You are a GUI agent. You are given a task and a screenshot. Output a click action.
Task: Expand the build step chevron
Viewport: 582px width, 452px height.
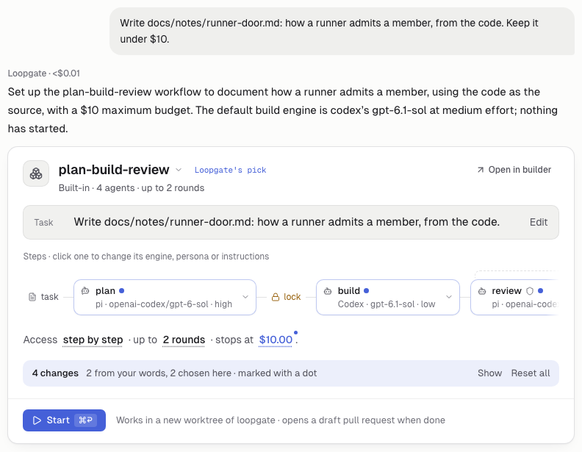click(x=449, y=297)
